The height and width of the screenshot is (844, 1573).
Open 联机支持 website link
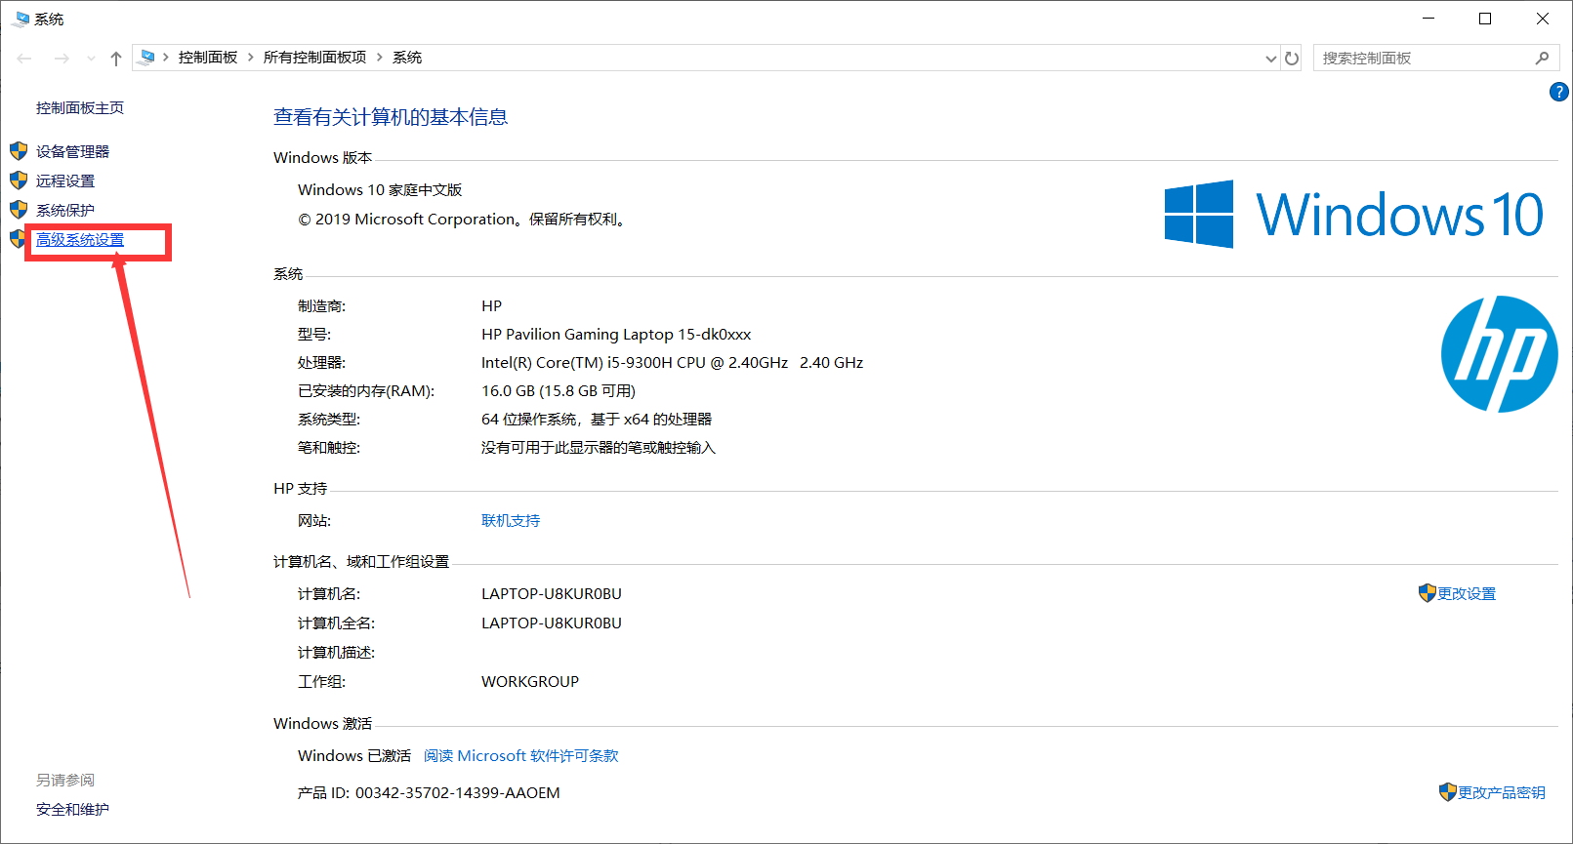click(511, 521)
